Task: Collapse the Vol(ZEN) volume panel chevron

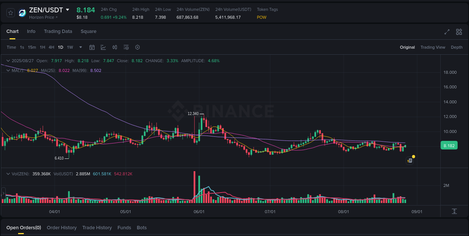Action: click(8, 173)
